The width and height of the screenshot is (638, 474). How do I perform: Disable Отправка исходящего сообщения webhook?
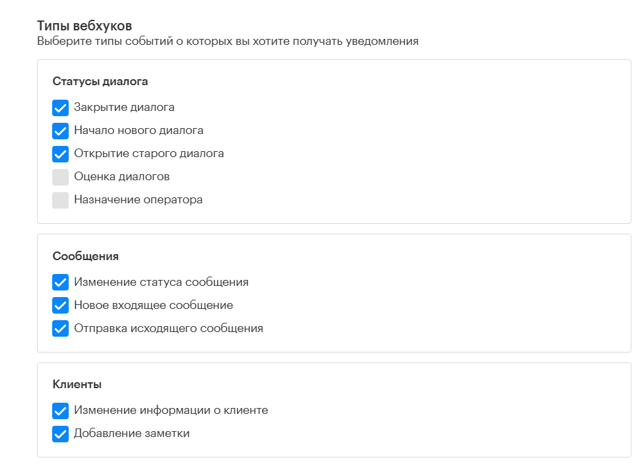(60, 328)
